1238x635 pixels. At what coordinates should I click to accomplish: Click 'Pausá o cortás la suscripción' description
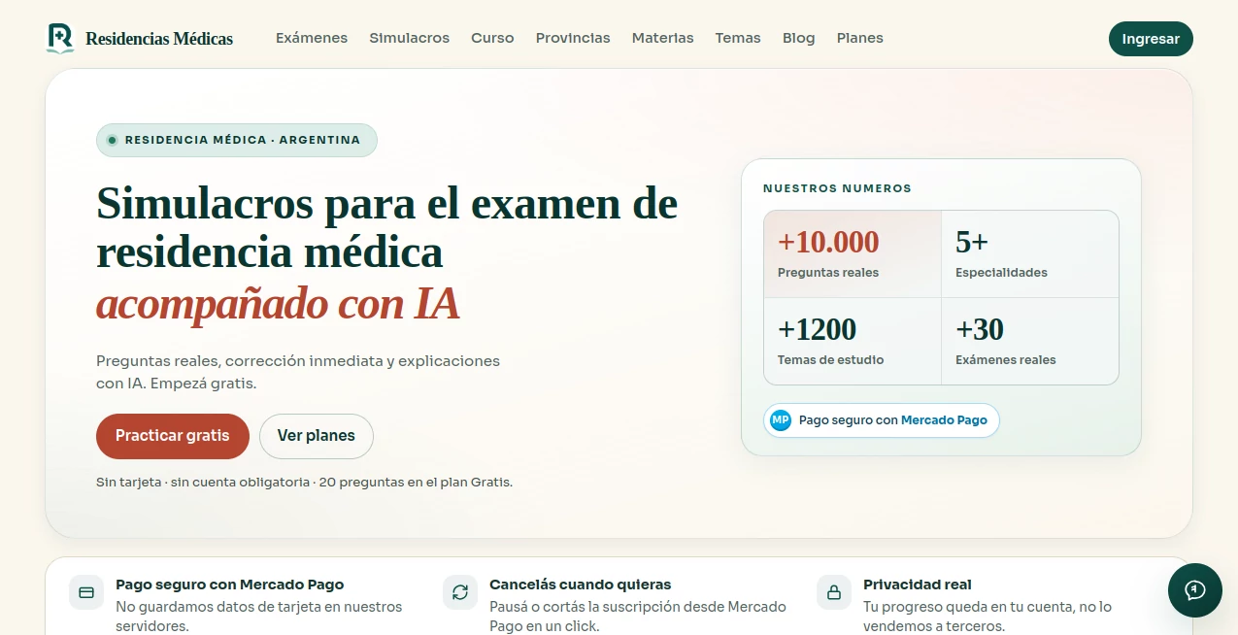click(x=638, y=617)
